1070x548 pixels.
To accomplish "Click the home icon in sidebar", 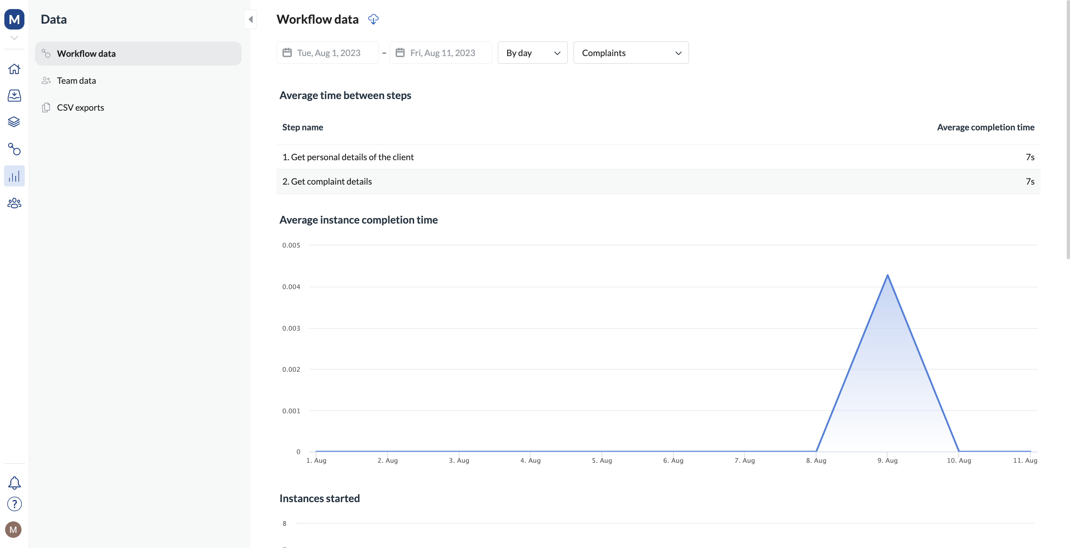I will tap(14, 69).
